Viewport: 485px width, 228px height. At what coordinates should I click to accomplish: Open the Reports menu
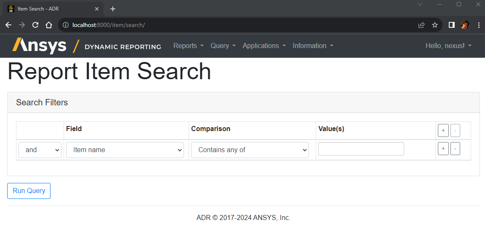(188, 46)
